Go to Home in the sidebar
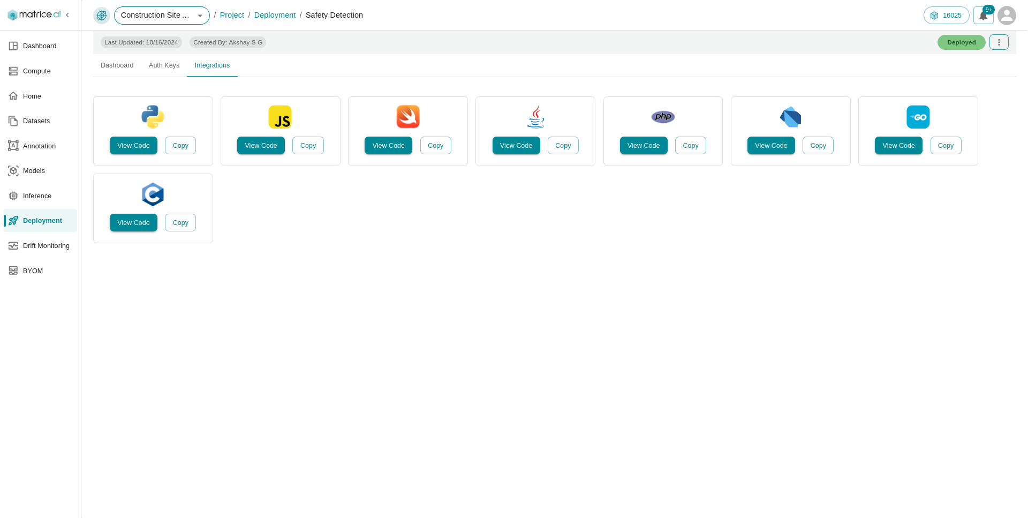The width and height of the screenshot is (1028, 518). tap(40, 96)
